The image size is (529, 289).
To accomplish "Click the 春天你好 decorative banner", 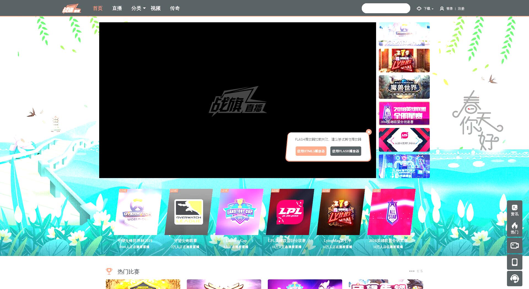I will (477, 120).
